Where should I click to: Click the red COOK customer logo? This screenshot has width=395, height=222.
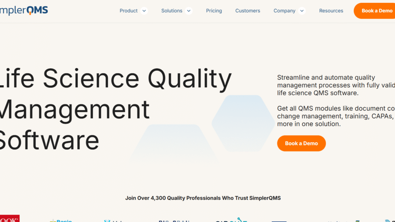click(x=10, y=219)
